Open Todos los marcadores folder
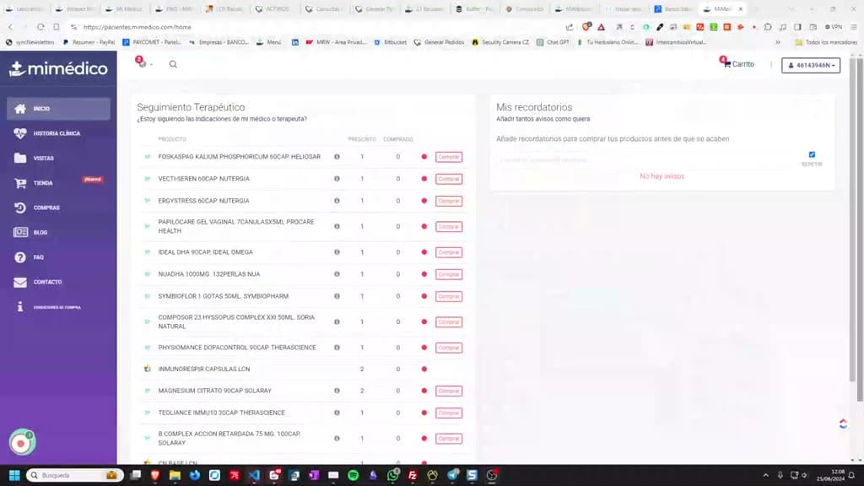The height and width of the screenshot is (486, 864). coord(825,42)
